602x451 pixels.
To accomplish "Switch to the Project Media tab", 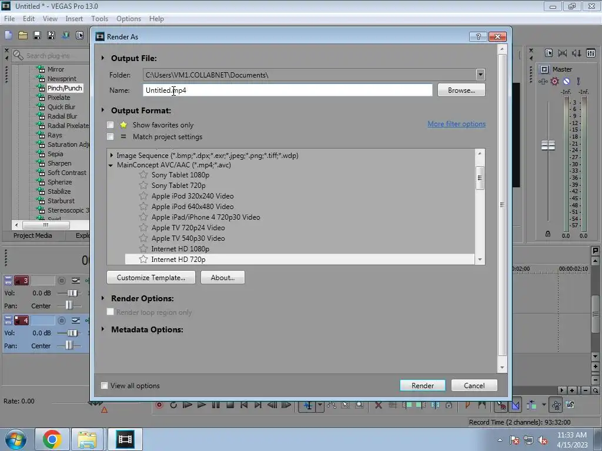I will [33, 235].
